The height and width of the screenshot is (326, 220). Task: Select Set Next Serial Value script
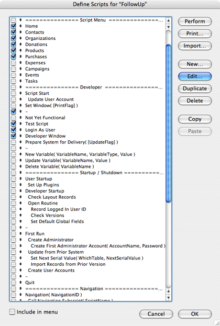[x=87, y=258]
